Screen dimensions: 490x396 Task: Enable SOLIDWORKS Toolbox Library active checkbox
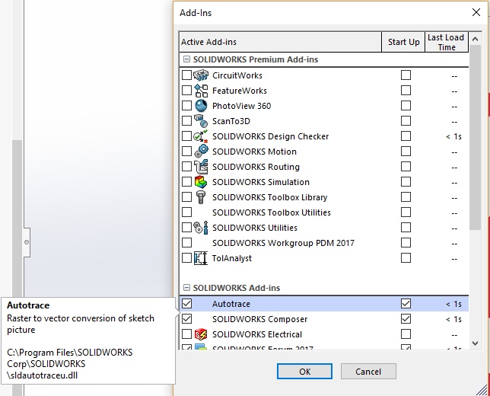click(x=186, y=197)
